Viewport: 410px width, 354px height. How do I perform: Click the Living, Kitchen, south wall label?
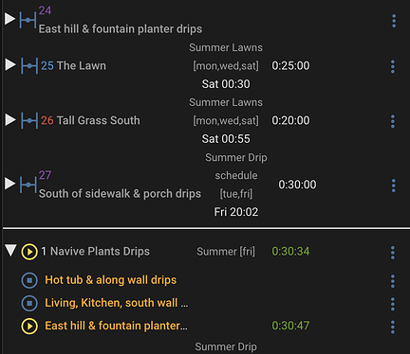coord(116,303)
